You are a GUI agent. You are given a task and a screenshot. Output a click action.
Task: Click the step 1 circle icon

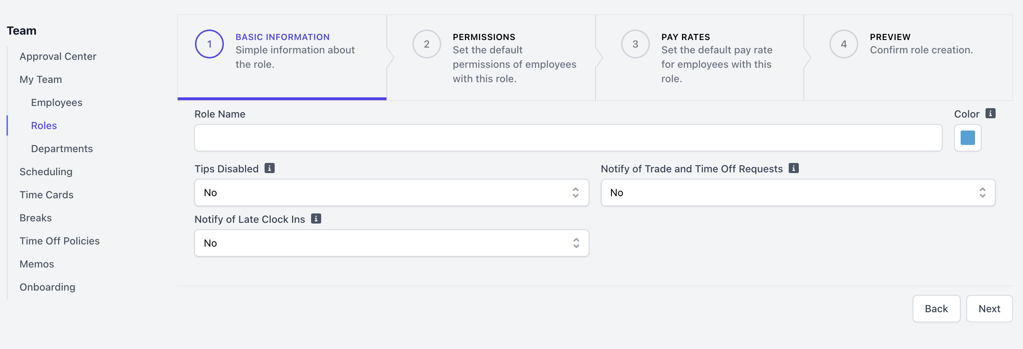(x=209, y=44)
